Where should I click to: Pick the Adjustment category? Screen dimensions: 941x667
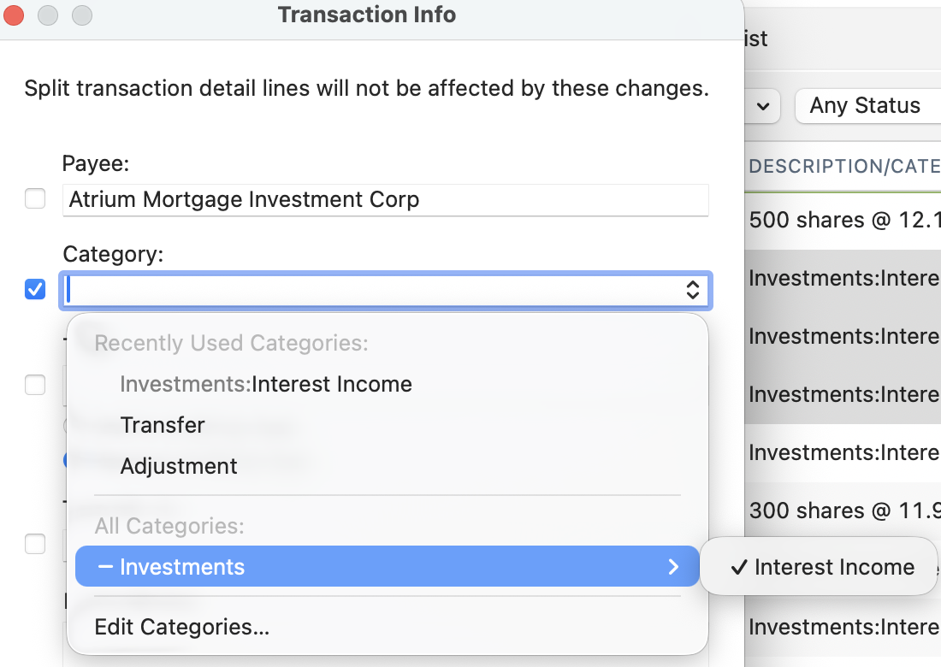click(179, 466)
